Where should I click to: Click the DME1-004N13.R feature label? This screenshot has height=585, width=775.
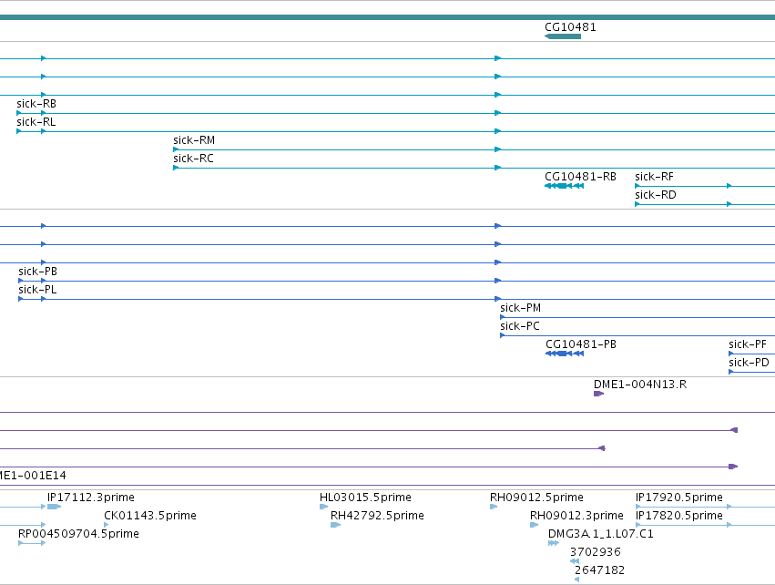[640, 385]
